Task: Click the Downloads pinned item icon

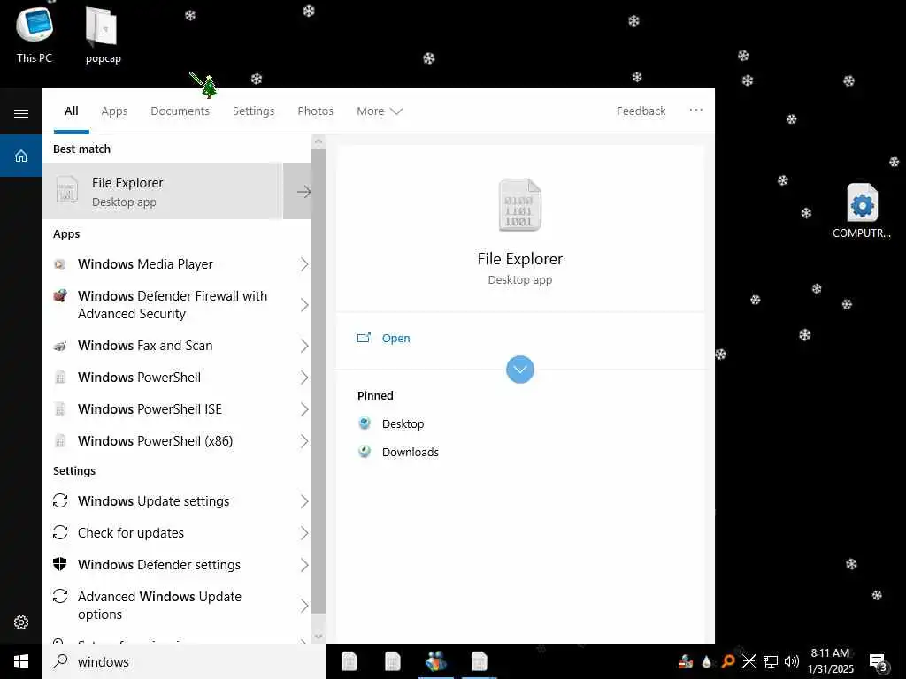Action: [365, 452]
